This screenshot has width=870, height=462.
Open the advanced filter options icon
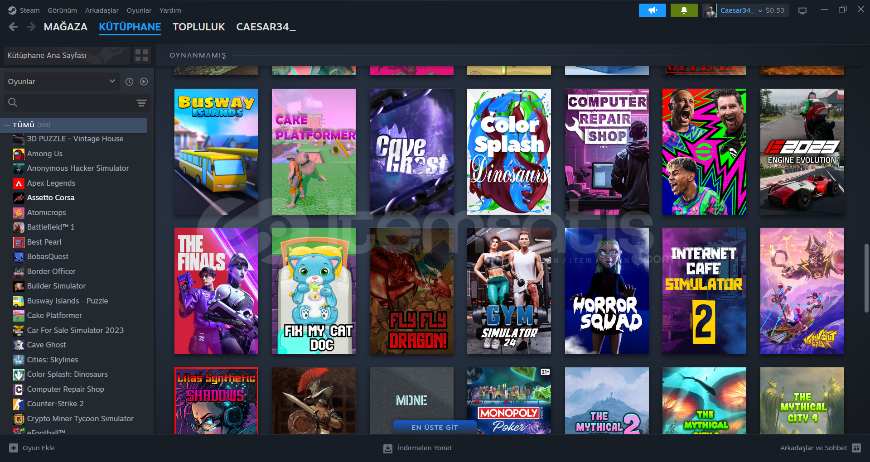click(141, 103)
